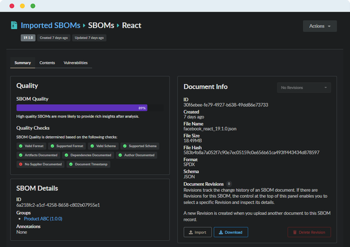Click the Author Documented check badge
Image resolution: width=350 pixels, height=247 pixels.
[136, 155]
